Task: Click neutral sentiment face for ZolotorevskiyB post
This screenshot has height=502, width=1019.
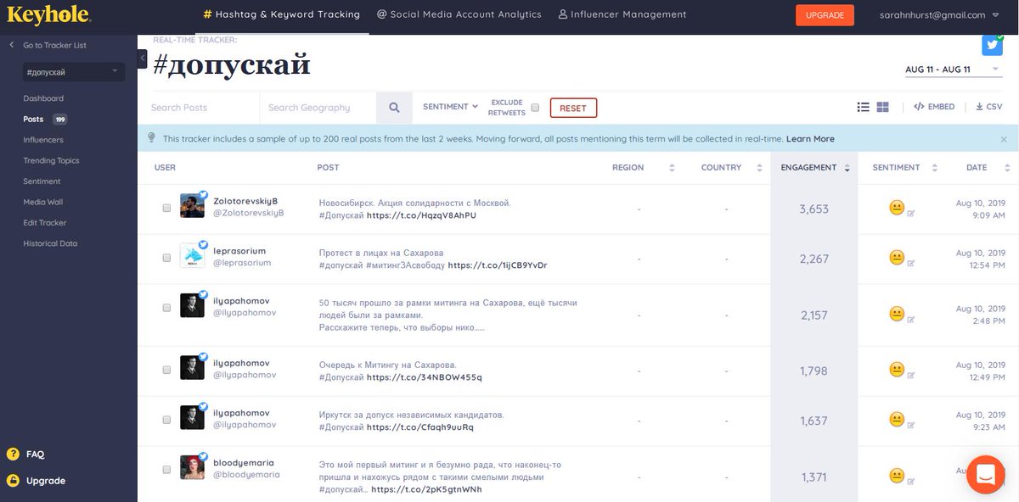Action: (x=896, y=208)
